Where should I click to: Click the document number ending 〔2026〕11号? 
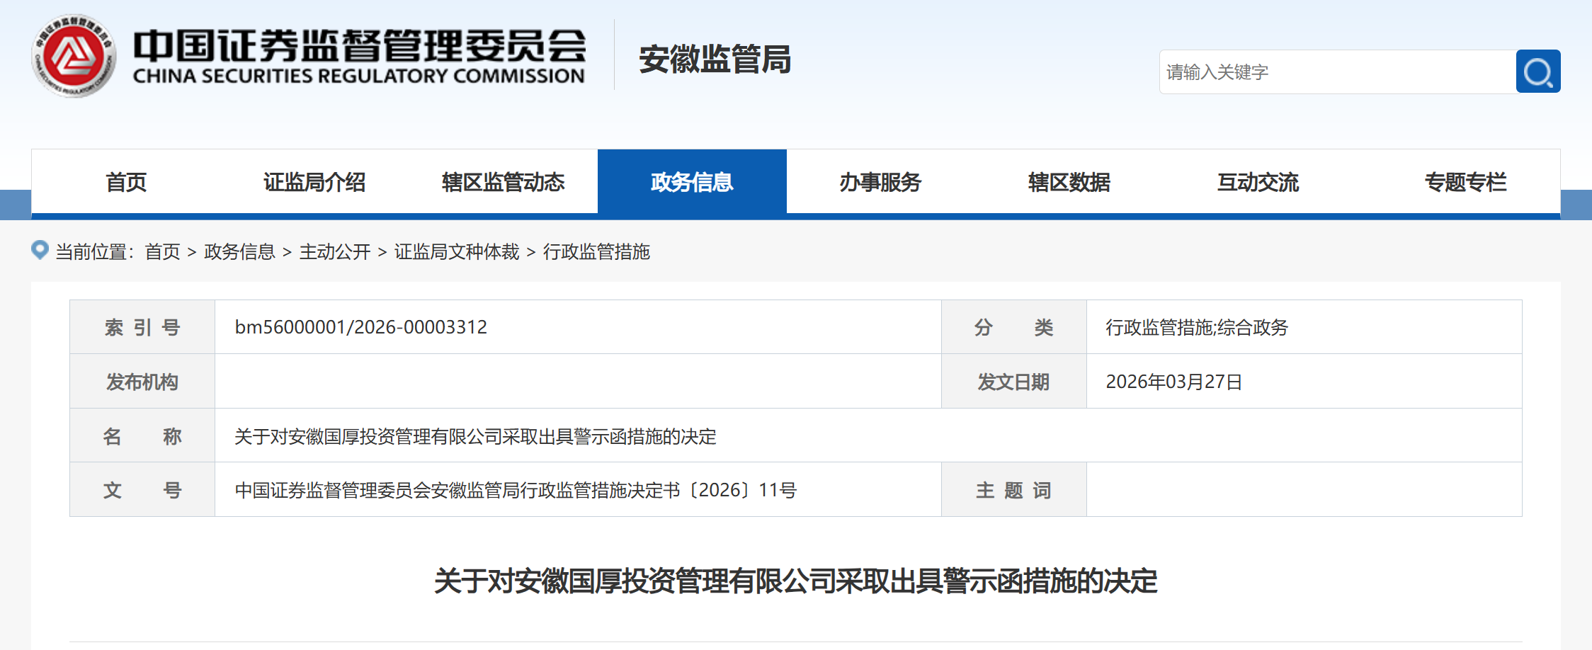tap(516, 490)
